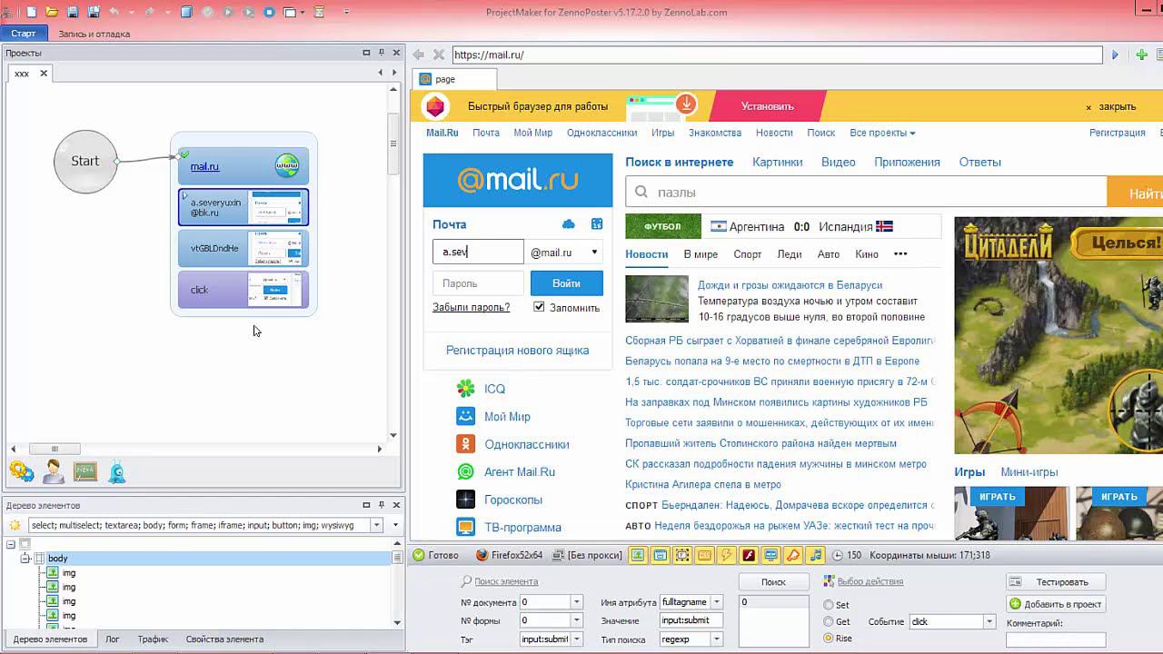Click the Undo arrow in the top toolbar
The width and height of the screenshot is (1163, 654).
point(114,12)
